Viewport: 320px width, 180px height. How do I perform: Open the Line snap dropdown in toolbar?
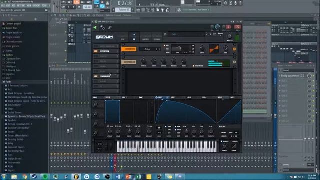pyautogui.click(x=104, y=10)
